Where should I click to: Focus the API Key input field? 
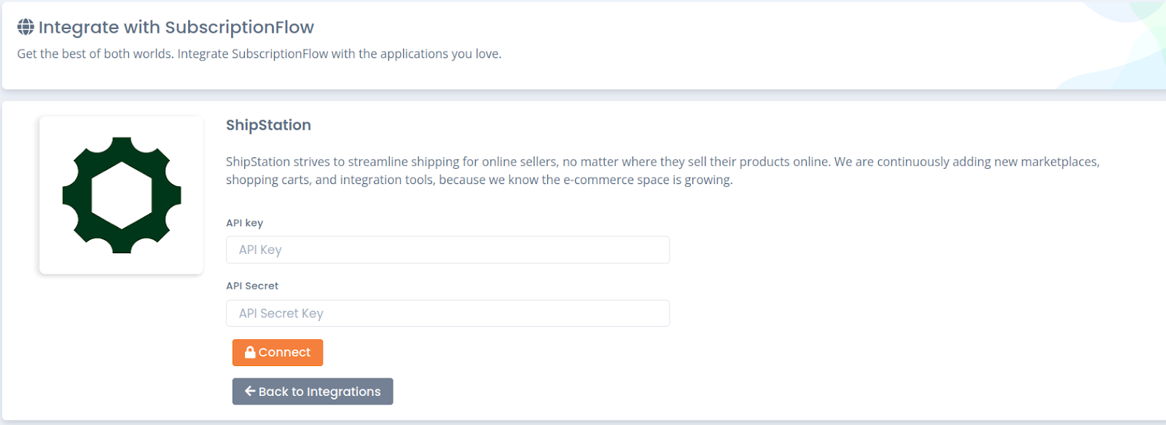[x=447, y=250]
